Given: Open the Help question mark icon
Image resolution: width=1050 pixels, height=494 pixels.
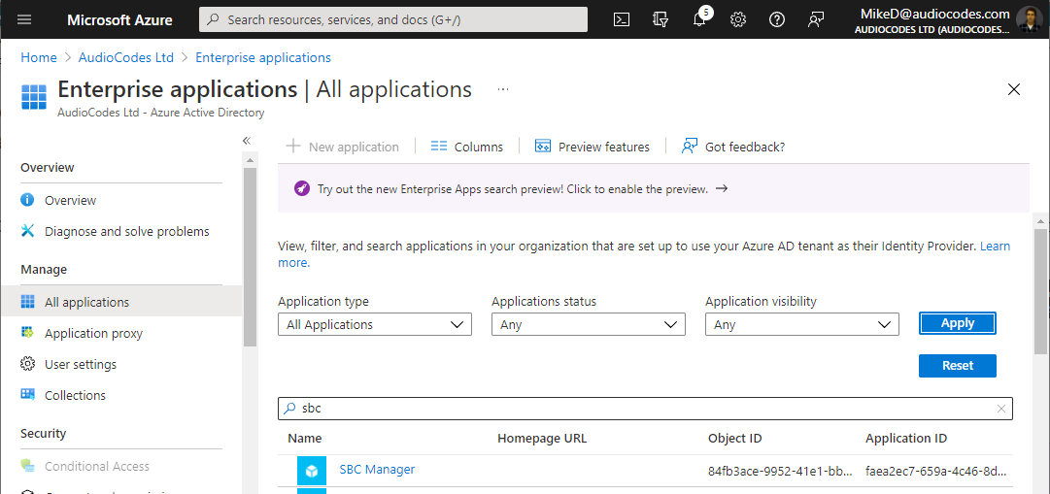Looking at the screenshot, I should point(777,19).
